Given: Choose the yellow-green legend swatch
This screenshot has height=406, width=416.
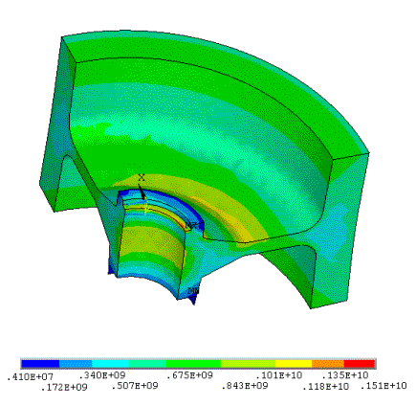Looking at the screenshot, I should 248,364.
